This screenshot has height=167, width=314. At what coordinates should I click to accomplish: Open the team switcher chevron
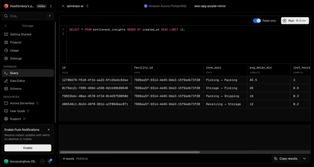pyautogui.click(x=51, y=6)
